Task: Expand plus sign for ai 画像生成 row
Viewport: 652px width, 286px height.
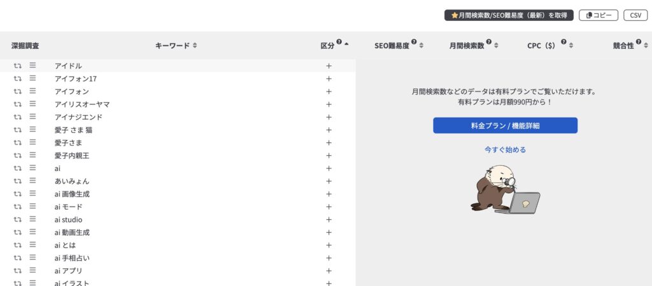Action: pos(329,194)
